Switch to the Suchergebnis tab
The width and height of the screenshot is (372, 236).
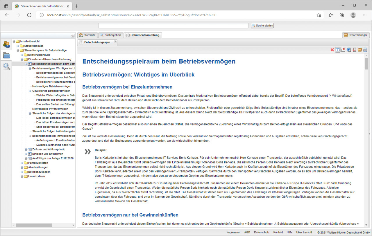click(110, 35)
